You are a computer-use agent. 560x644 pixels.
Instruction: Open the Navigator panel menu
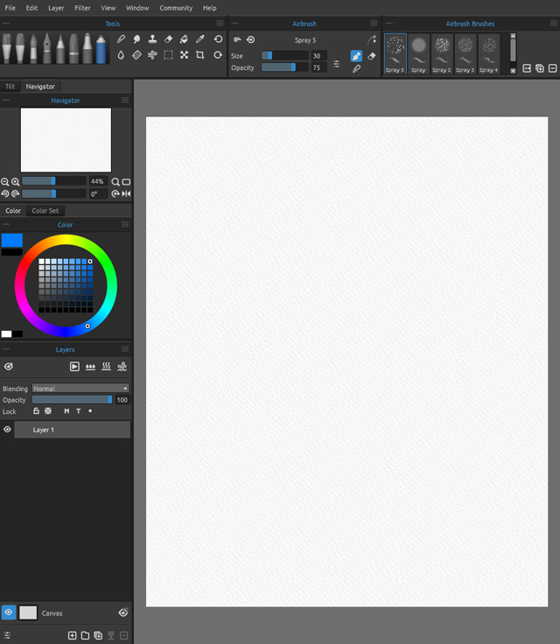tap(125, 100)
